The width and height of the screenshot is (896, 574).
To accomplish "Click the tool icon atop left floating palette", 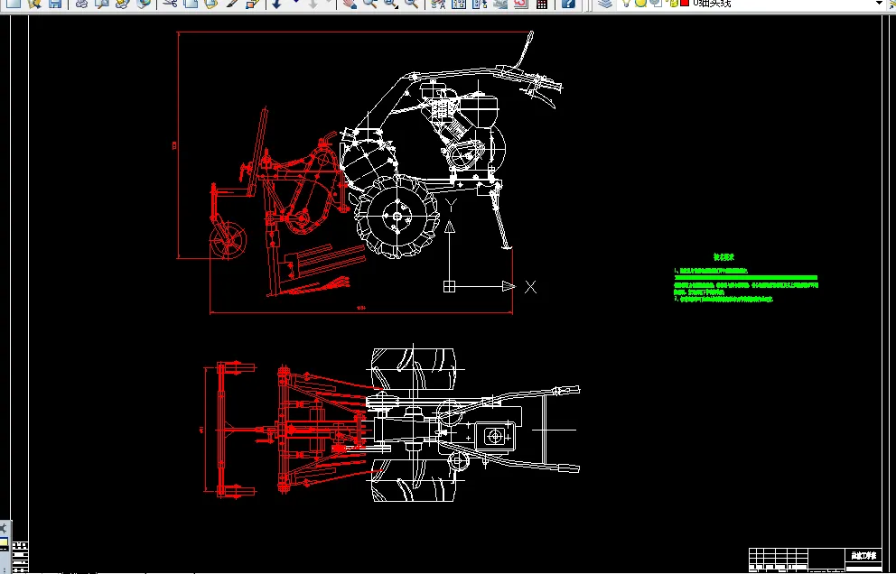I will coord(4,527).
